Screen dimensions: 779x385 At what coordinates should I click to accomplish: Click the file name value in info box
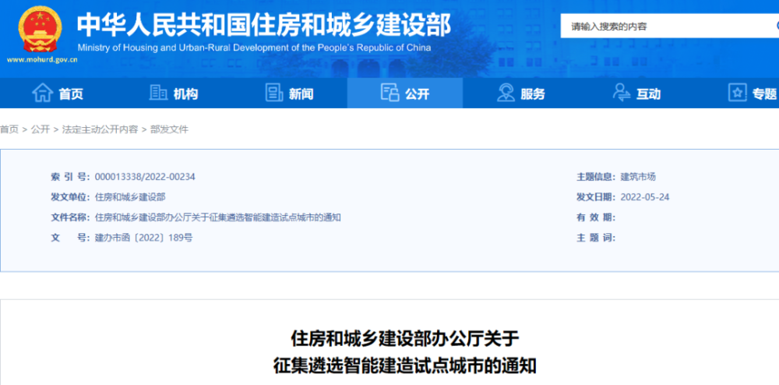tap(217, 217)
